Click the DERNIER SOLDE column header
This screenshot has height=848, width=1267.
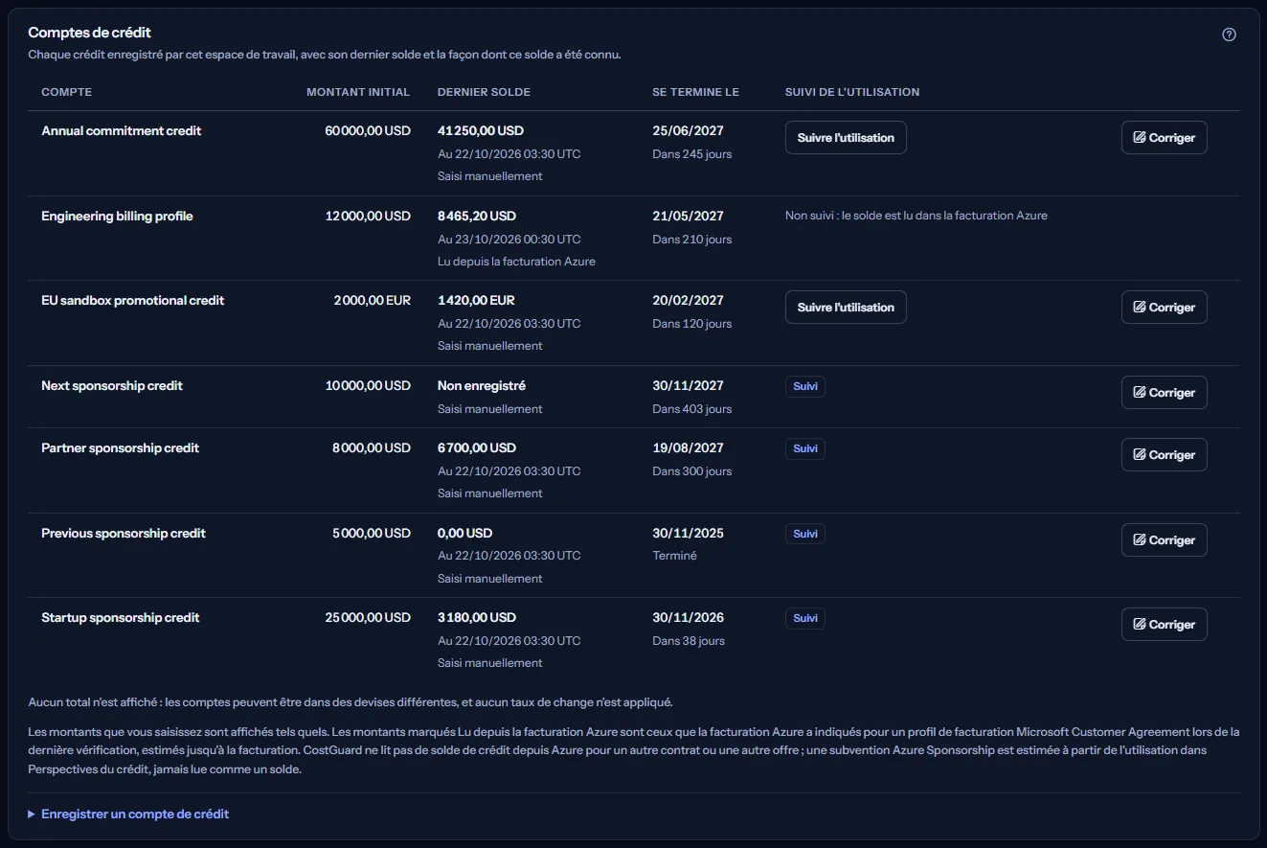[x=484, y=92]
